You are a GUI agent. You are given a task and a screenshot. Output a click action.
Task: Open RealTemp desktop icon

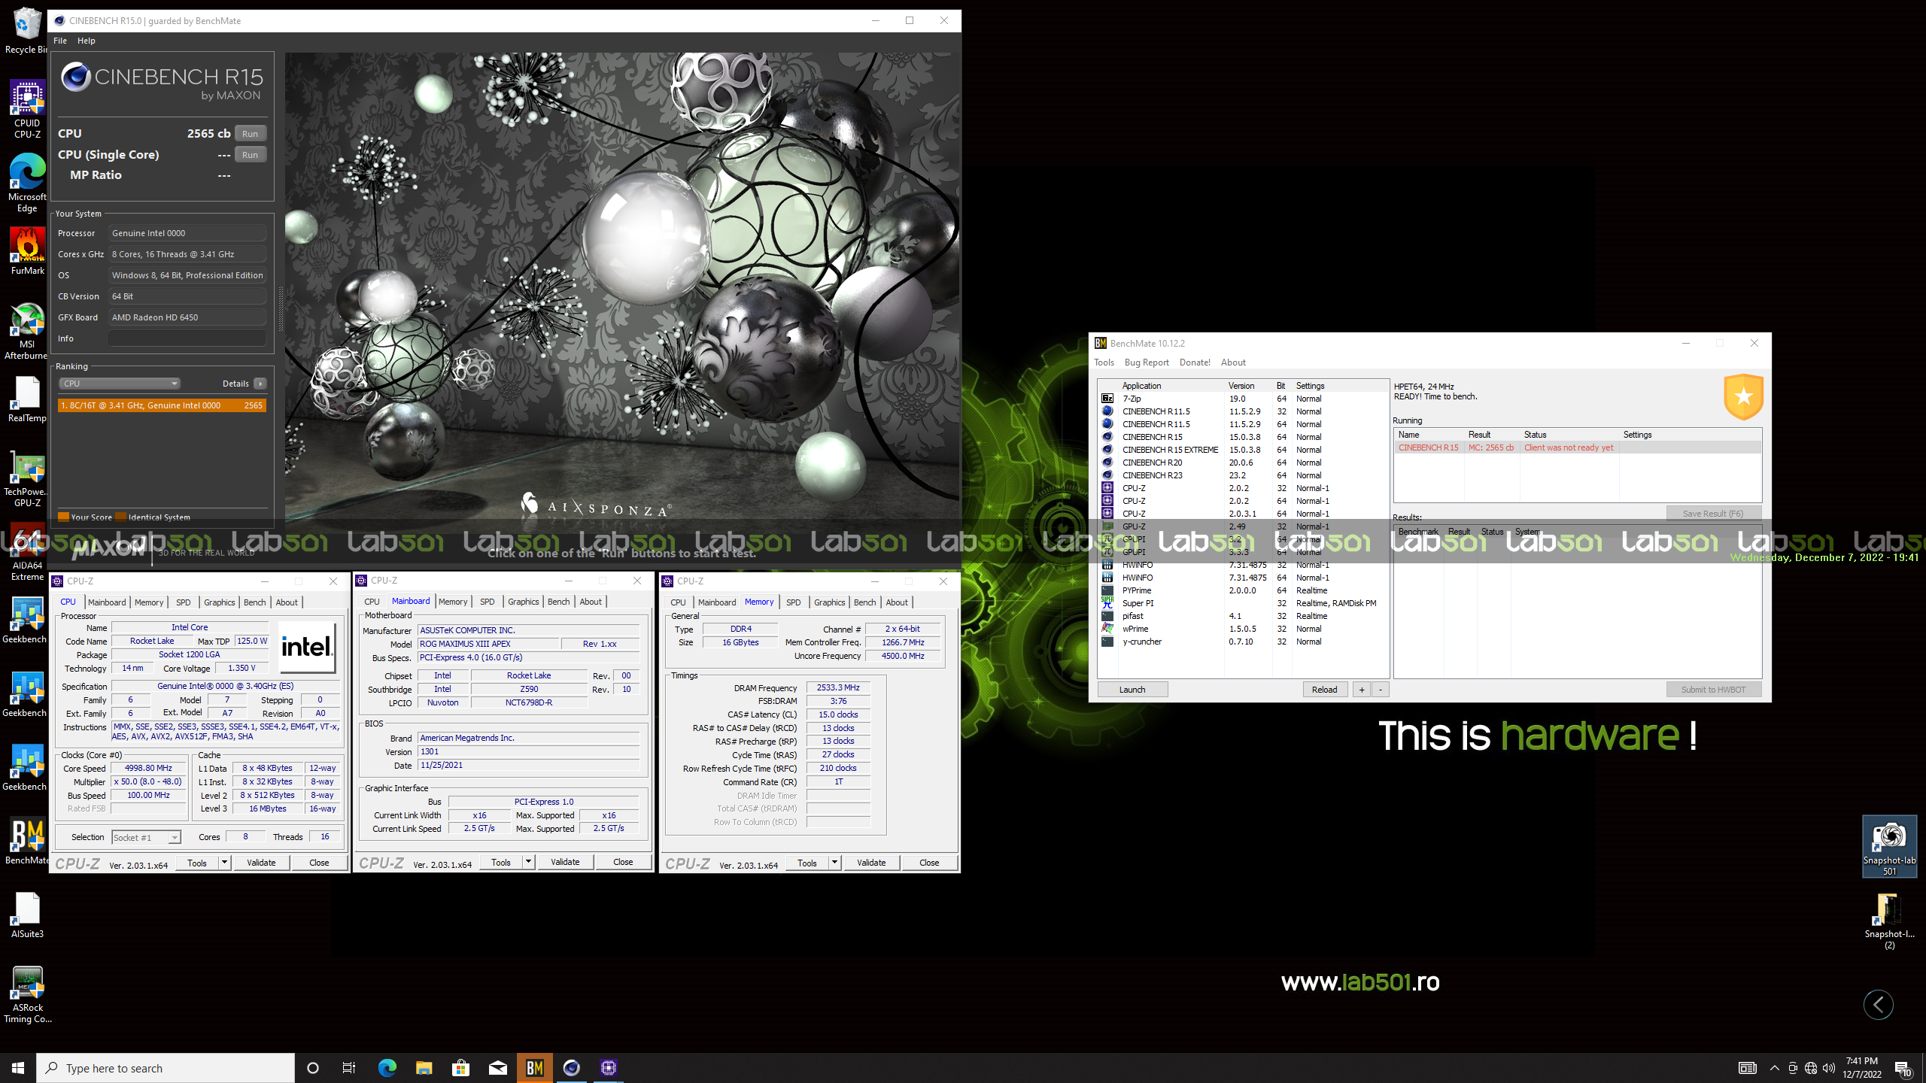(x=27, y=399)
